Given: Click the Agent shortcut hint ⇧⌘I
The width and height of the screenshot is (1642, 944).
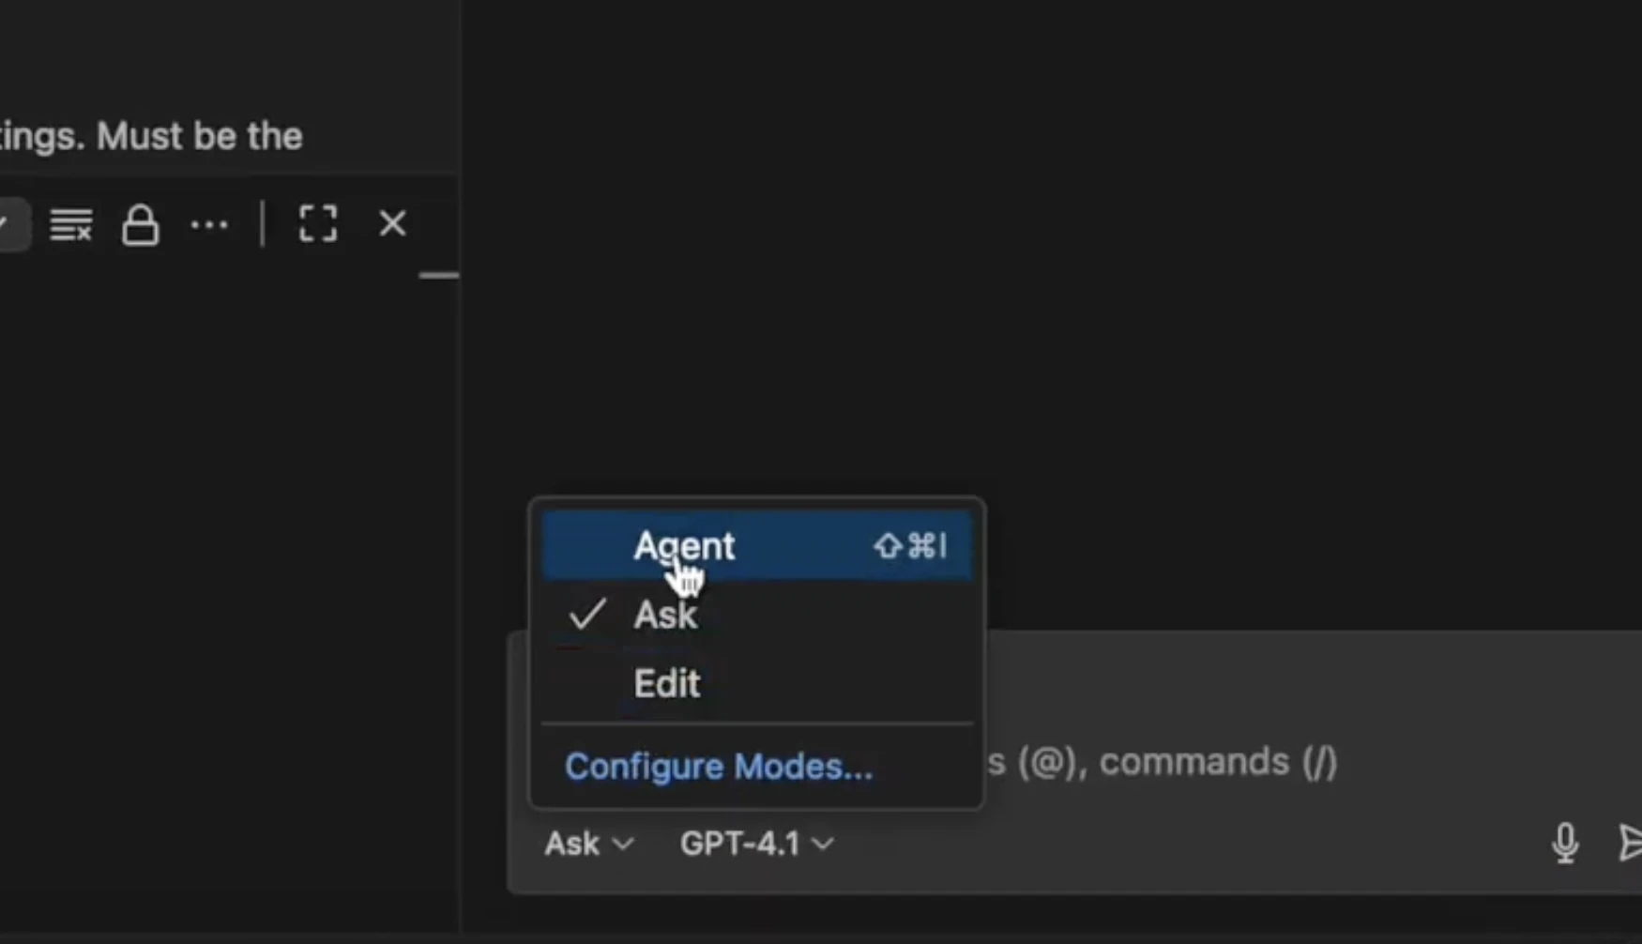Looking at the screenshot, I should 910,546.
